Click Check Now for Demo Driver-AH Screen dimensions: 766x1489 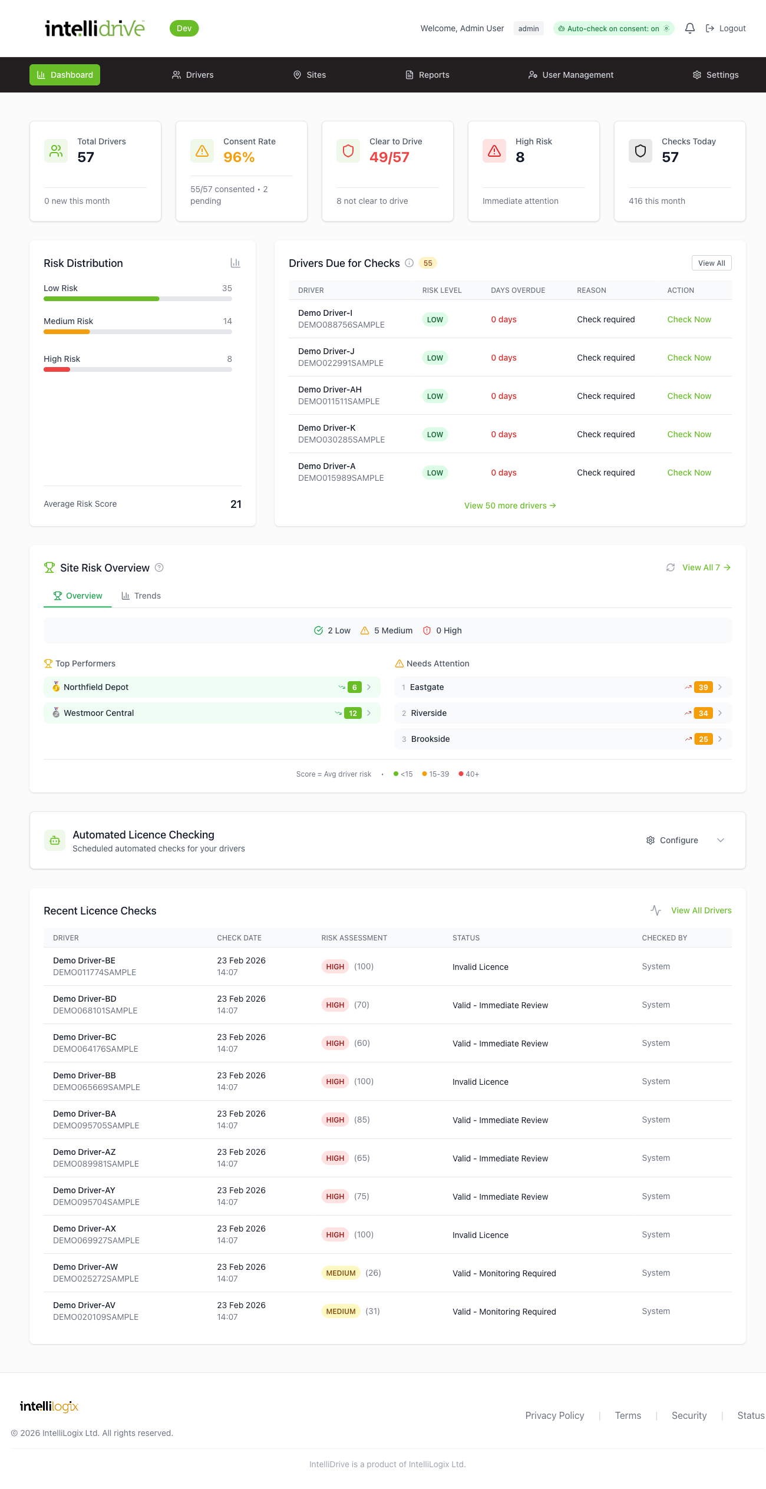click(x=689, y=396)
